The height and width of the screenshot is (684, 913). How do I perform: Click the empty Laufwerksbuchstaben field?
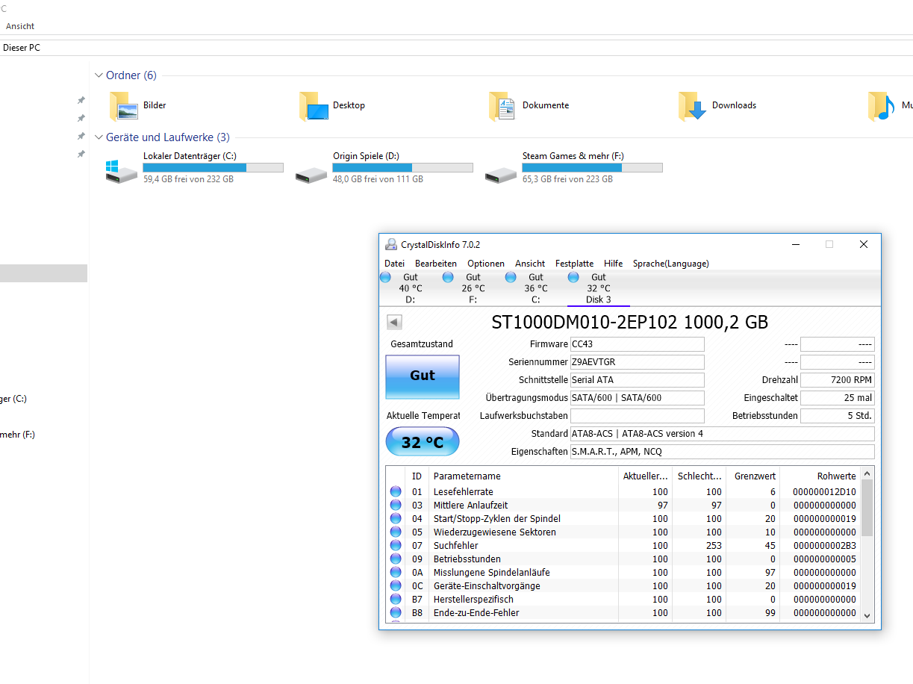coord(637,416)
